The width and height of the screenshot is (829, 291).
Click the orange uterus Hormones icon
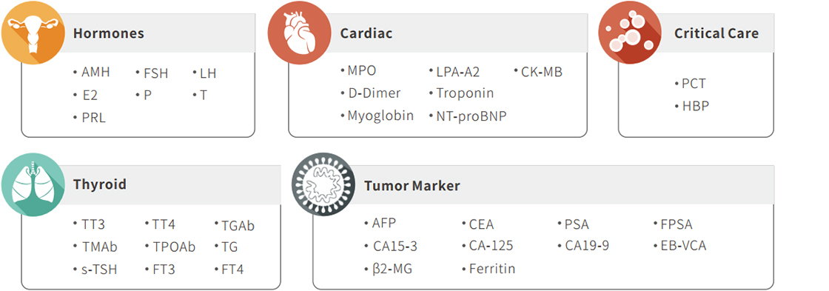33,33
